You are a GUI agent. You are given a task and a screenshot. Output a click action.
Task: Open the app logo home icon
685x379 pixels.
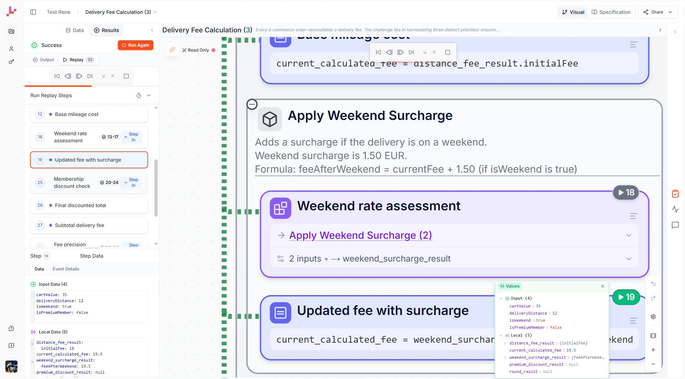(11, 11)
